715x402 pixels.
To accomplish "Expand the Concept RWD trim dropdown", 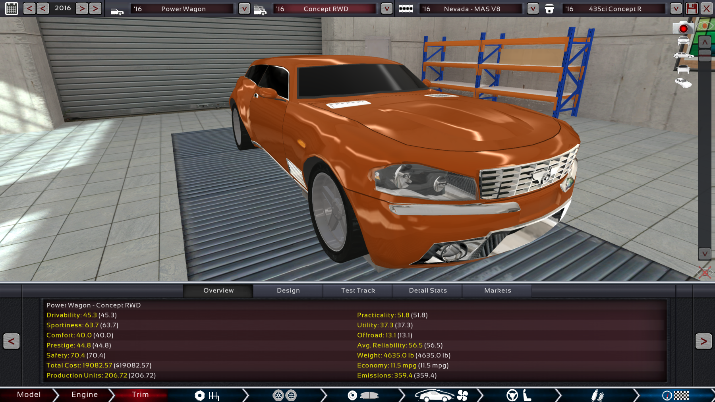I will [x=386, y=8].
